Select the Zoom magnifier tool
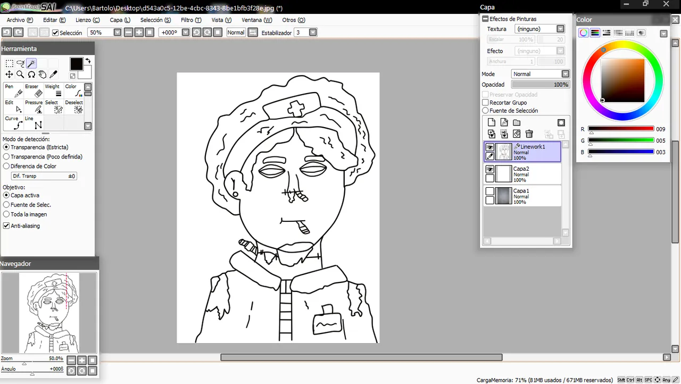Image resolution: width=681 pixels, height=384 pixels. [20, 74]
